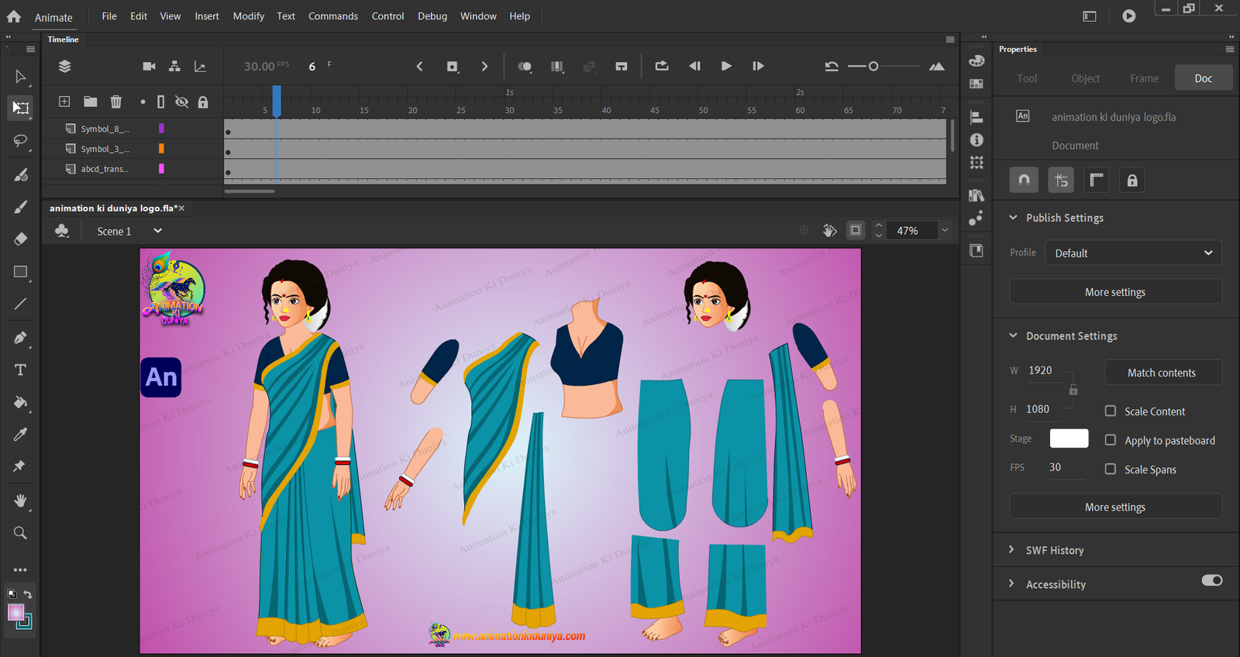Switch to the Tool properties tab
Viewport: 1240px width, 657px height.
pos(1027,78)
